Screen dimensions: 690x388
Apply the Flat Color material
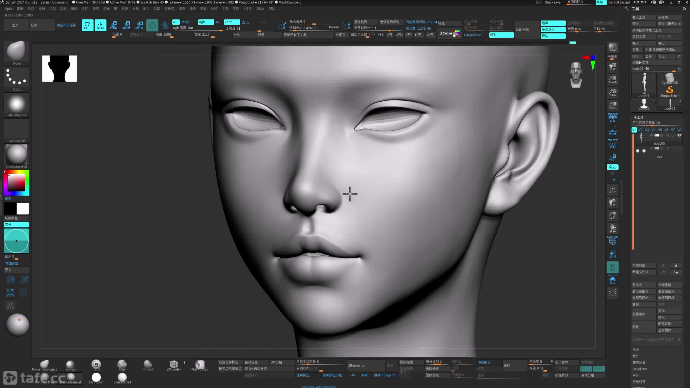[x=96, y=378]
